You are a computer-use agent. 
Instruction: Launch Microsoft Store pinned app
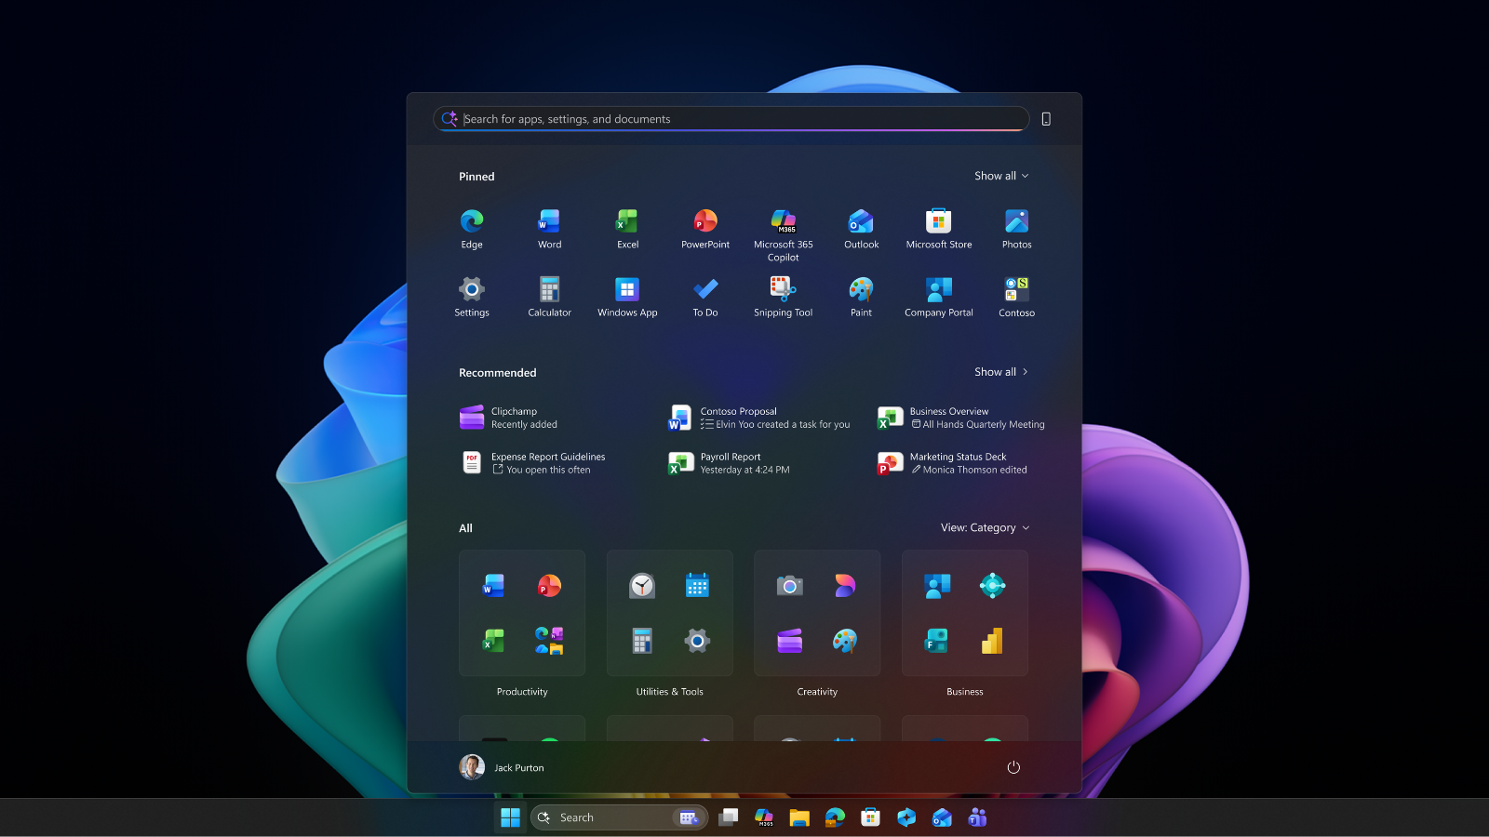click(x=939, y=229)
